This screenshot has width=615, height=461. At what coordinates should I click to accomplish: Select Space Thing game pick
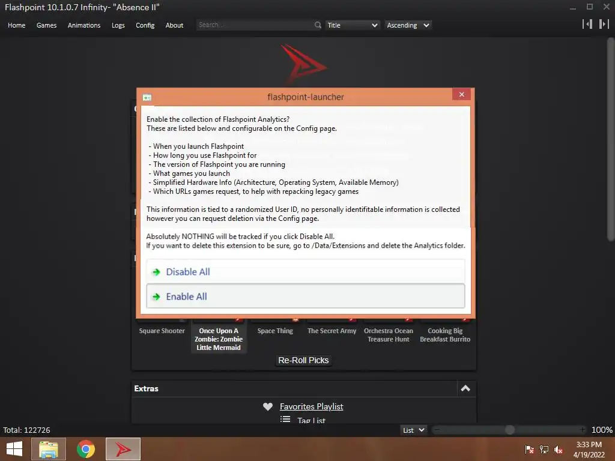(x=275, y=331)
